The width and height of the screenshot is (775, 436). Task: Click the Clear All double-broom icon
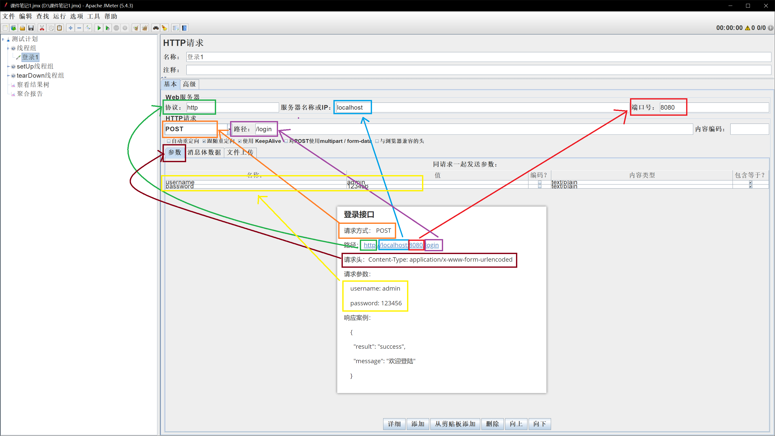145,28
